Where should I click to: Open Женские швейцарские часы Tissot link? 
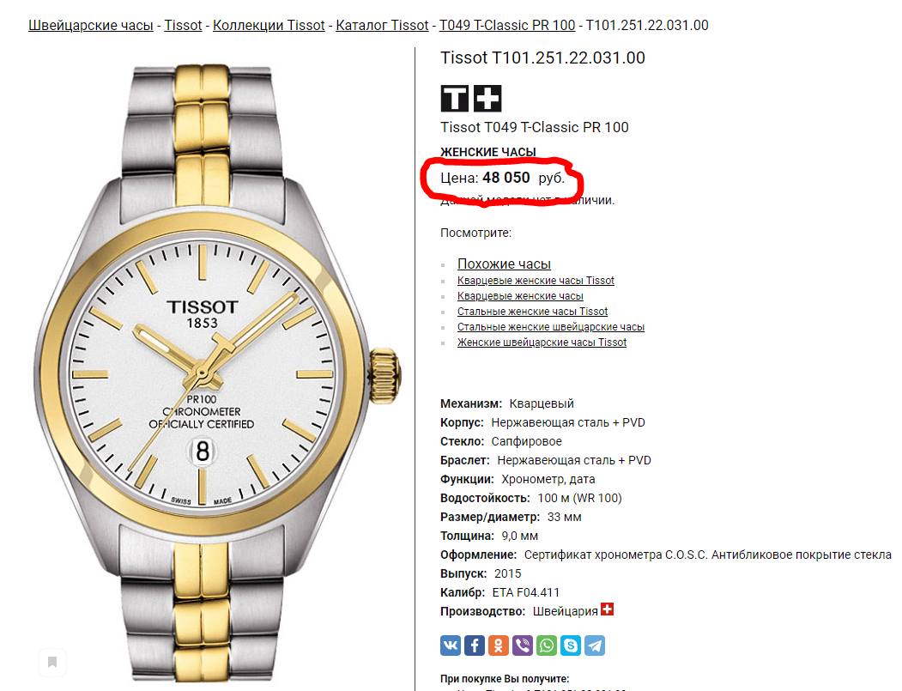click(x=542, y=342)
